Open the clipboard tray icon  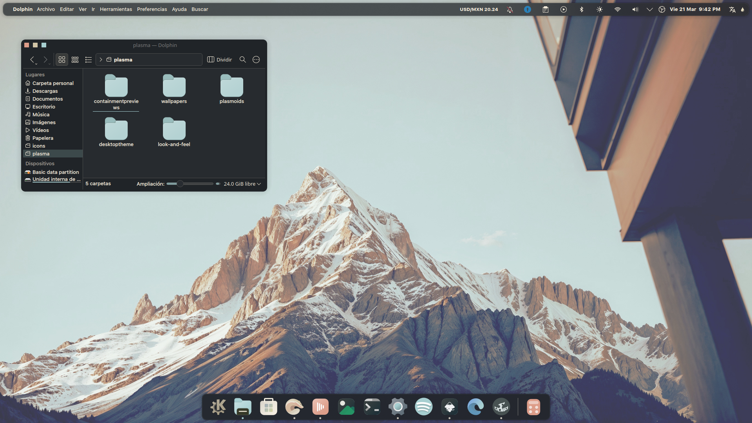click(546, 9)
